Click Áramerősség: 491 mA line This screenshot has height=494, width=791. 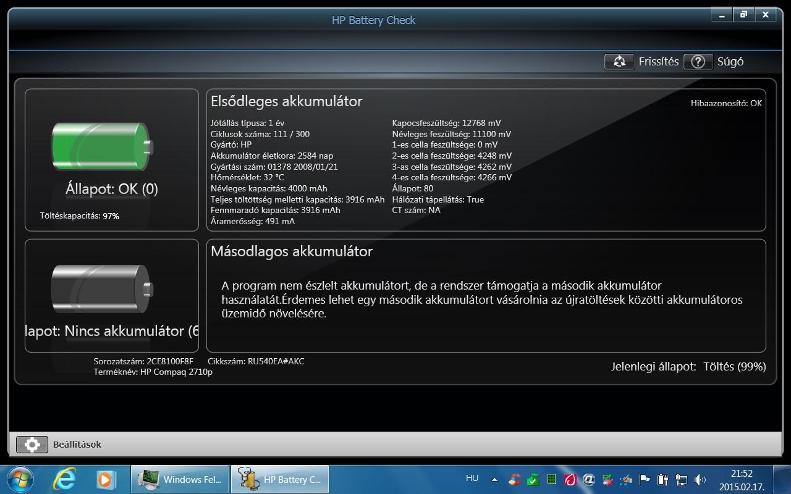tap(253, 221)
